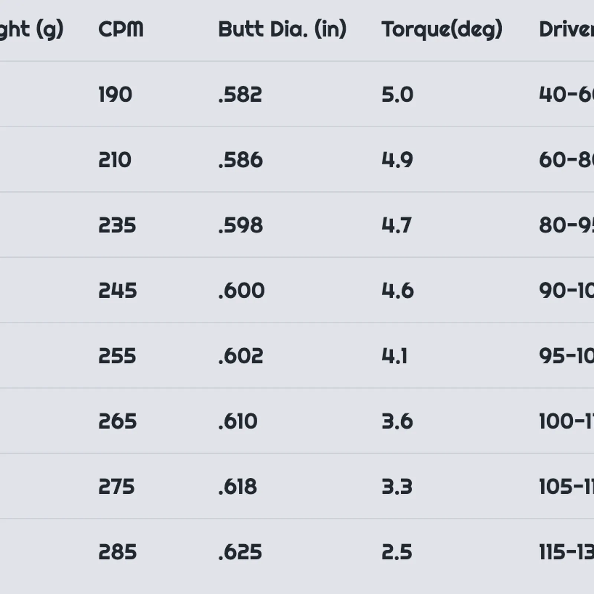Click the Torque(deg) column header

(x=442, y=29)
